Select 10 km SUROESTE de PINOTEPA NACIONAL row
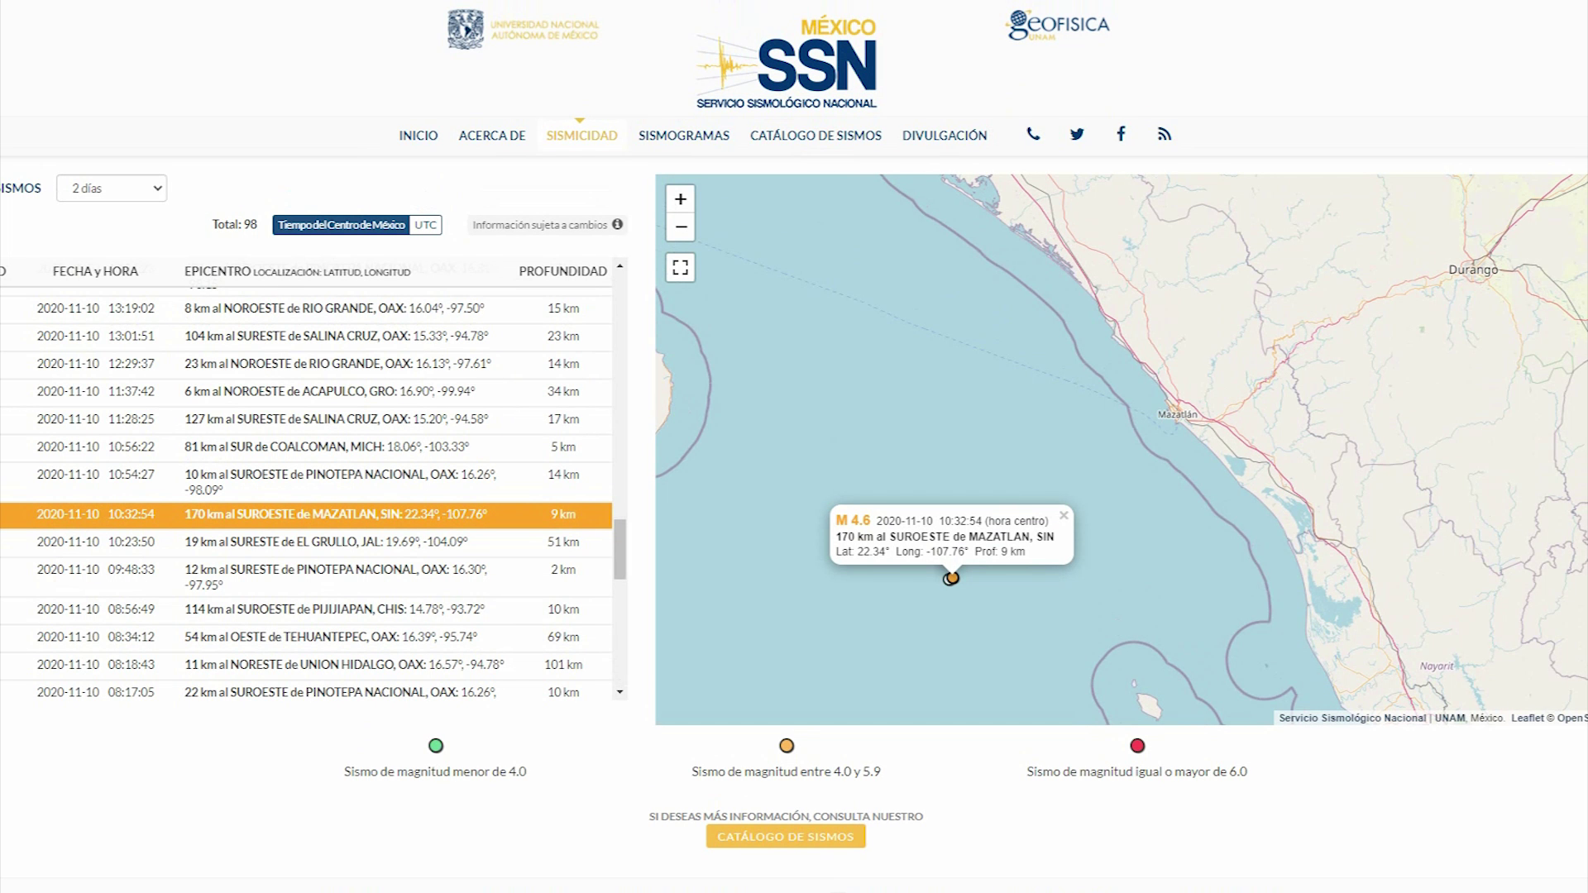 [x=306, y=482]
